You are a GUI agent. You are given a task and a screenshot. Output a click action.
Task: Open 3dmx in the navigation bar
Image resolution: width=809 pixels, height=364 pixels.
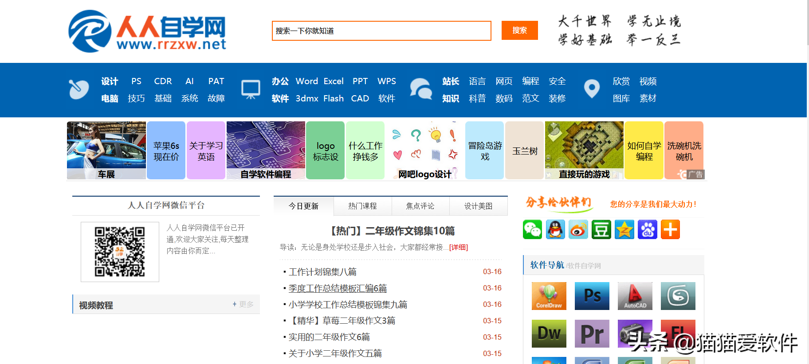[307, 98]
